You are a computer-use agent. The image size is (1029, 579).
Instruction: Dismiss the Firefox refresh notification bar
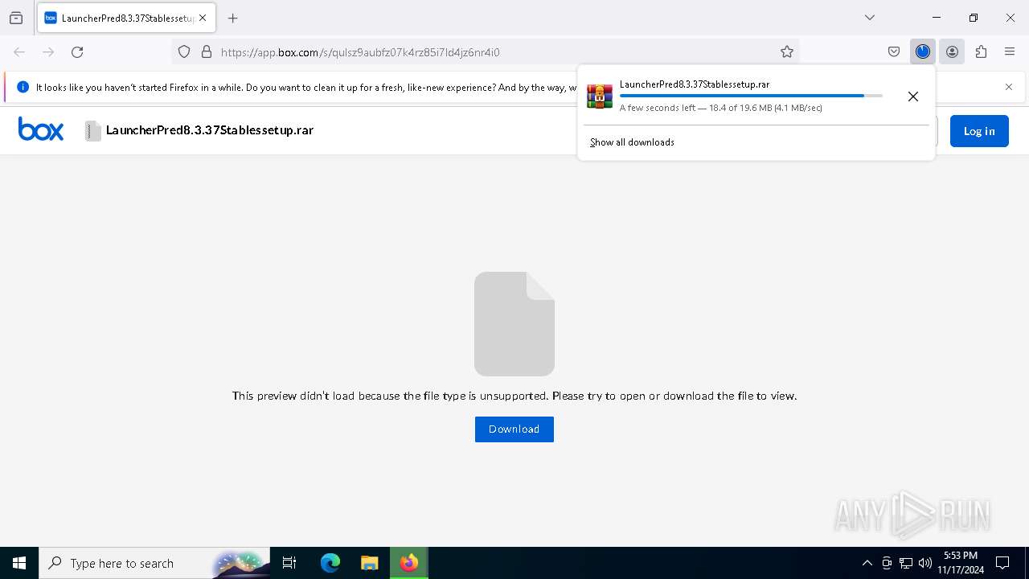pyautogui.click(x=1009, y=87)
